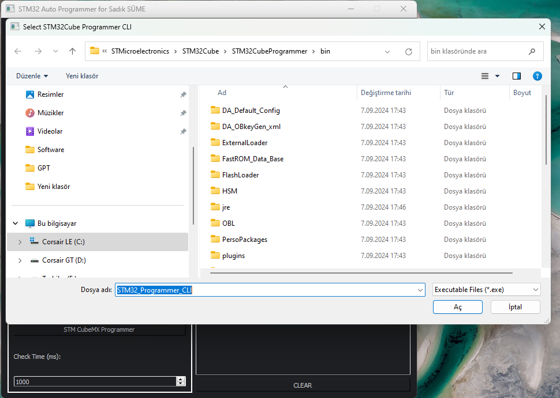
Task: Select the DA_Default_Config folder
Action: (251, 111)
